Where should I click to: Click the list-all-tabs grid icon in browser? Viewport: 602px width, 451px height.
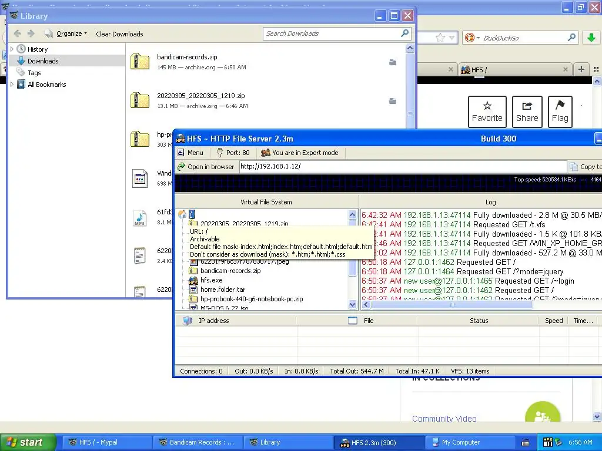pyautogui.click(x=596, y=69)
